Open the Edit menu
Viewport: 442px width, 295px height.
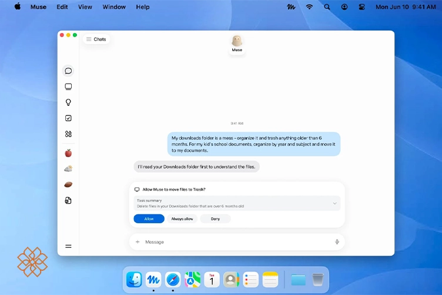click(x=62, y=7)
